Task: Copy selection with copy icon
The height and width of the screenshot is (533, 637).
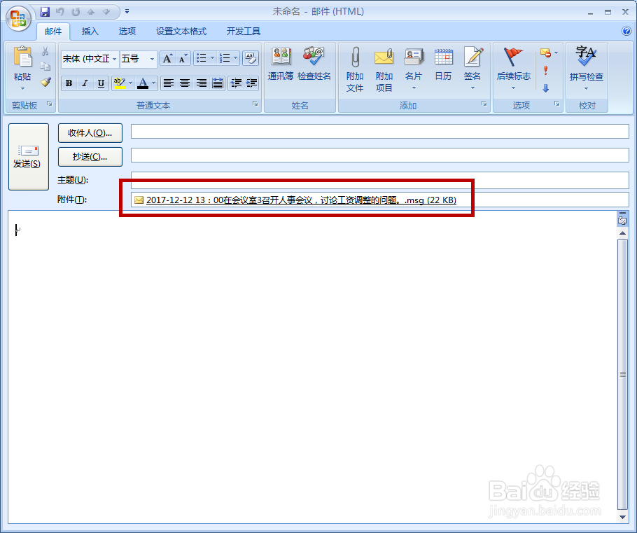Action: [45, 67]
